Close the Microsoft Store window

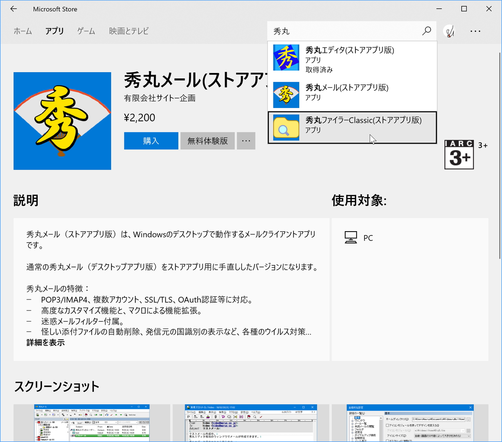click(489, 9)
